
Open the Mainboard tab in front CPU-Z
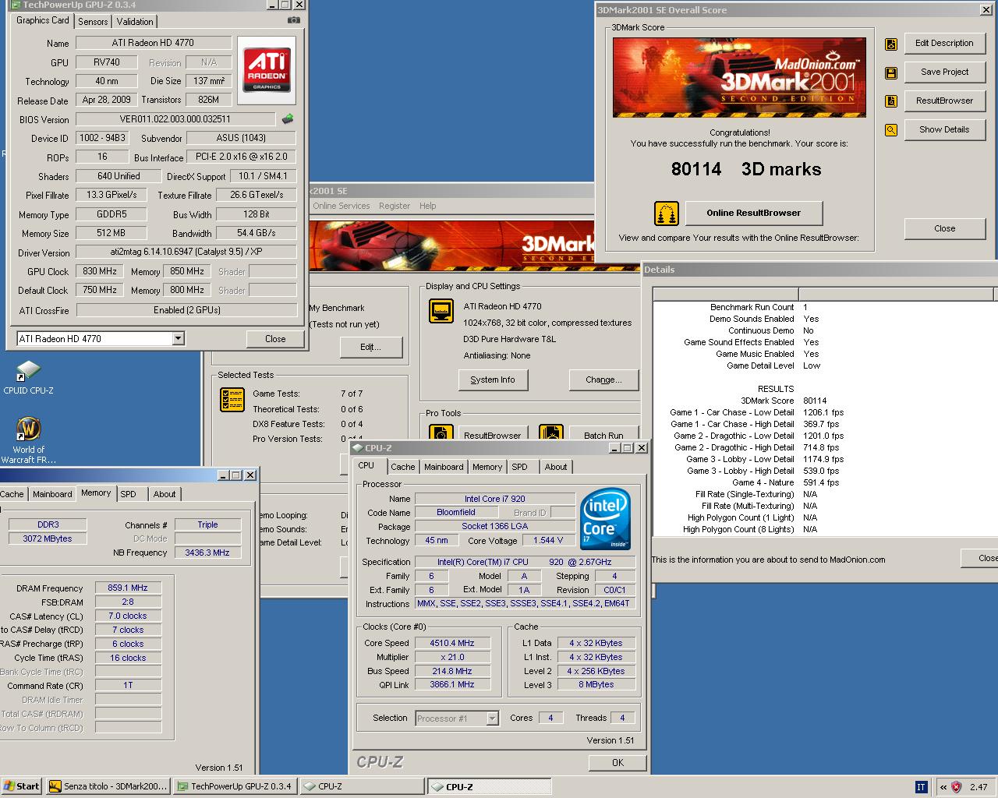(444, 467)
